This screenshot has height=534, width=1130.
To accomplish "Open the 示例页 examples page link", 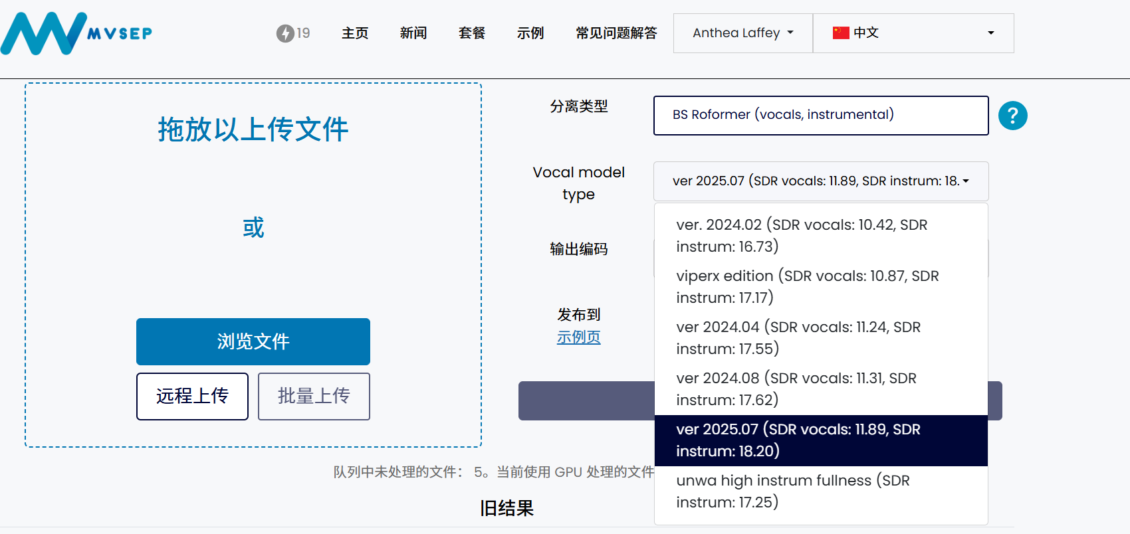I will coord(578,337).
